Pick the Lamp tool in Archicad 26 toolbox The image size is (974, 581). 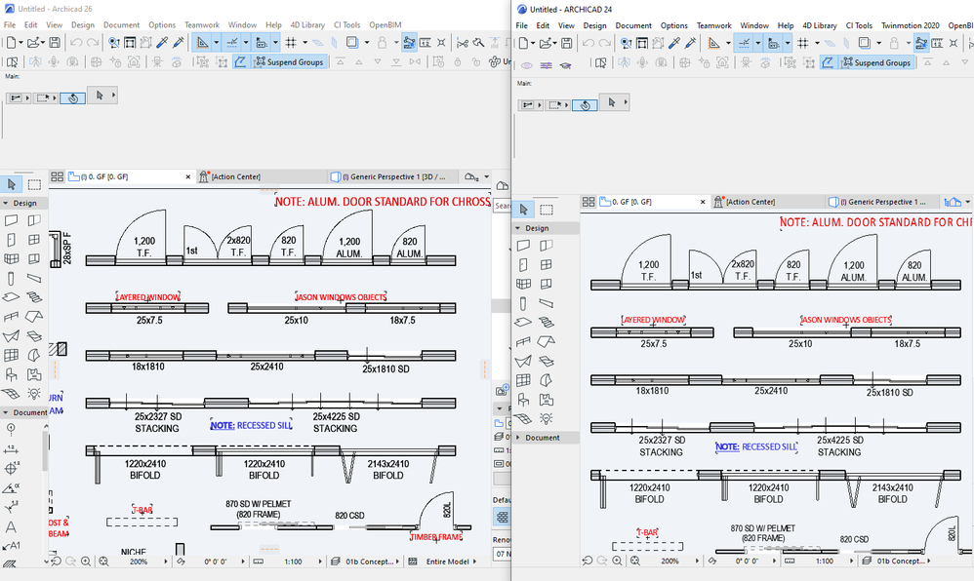tap(34, 394)
